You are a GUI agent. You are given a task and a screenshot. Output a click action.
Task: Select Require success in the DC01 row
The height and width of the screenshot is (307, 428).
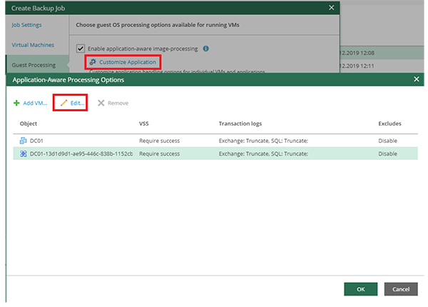pos(162,141)
